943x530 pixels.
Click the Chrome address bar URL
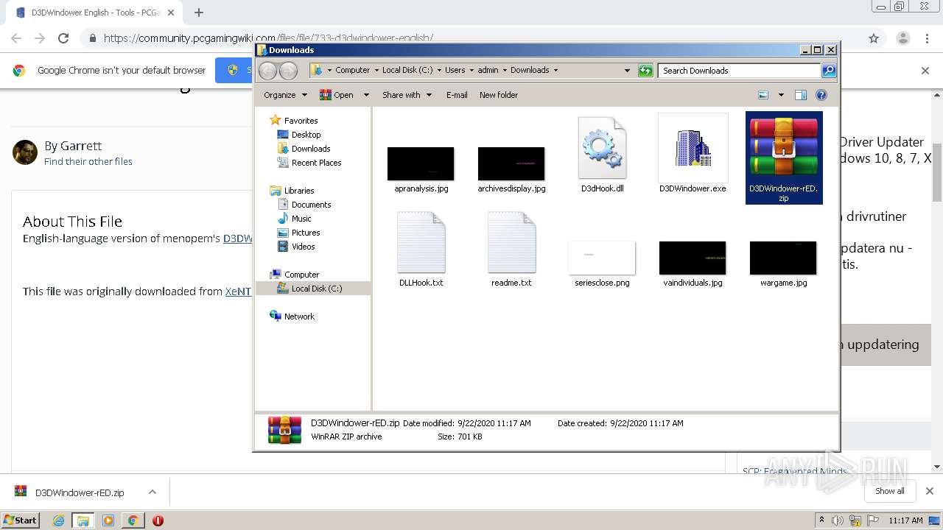pos(267,38)
